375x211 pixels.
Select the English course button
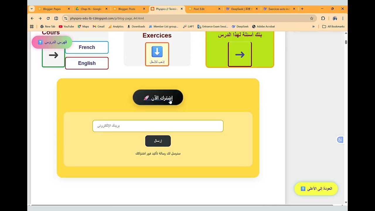87,63
